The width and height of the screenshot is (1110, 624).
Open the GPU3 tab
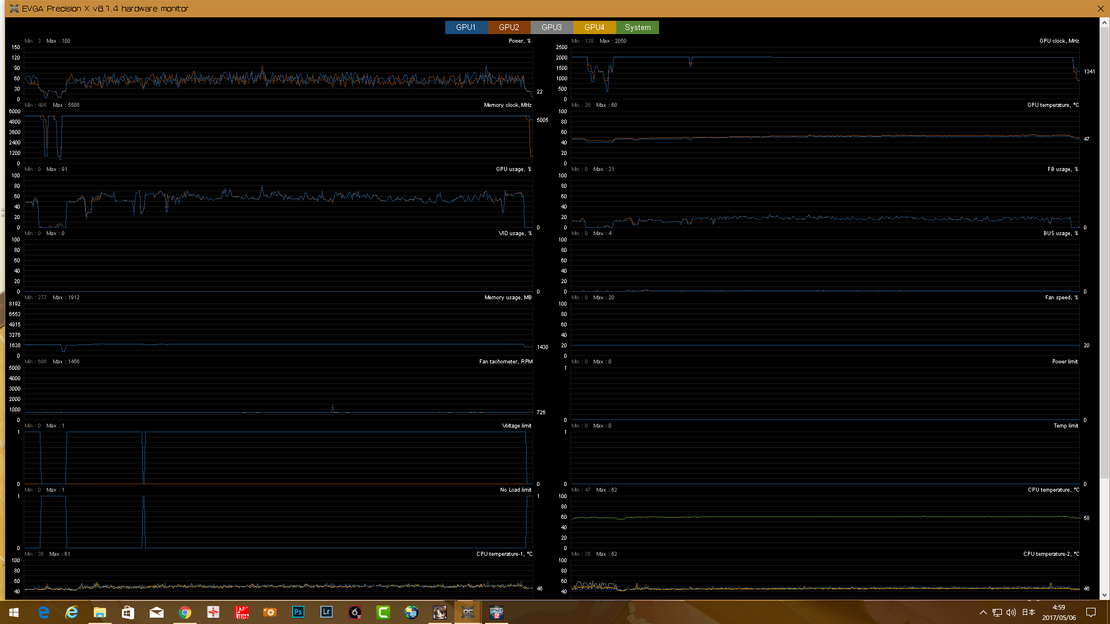click(x=552, y=27)
